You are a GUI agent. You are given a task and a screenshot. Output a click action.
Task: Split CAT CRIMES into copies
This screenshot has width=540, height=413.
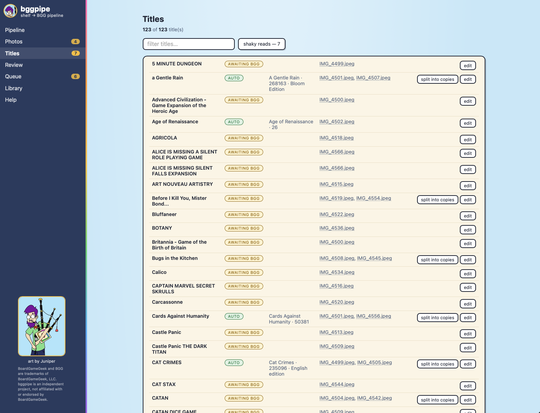tap(438, 364)
